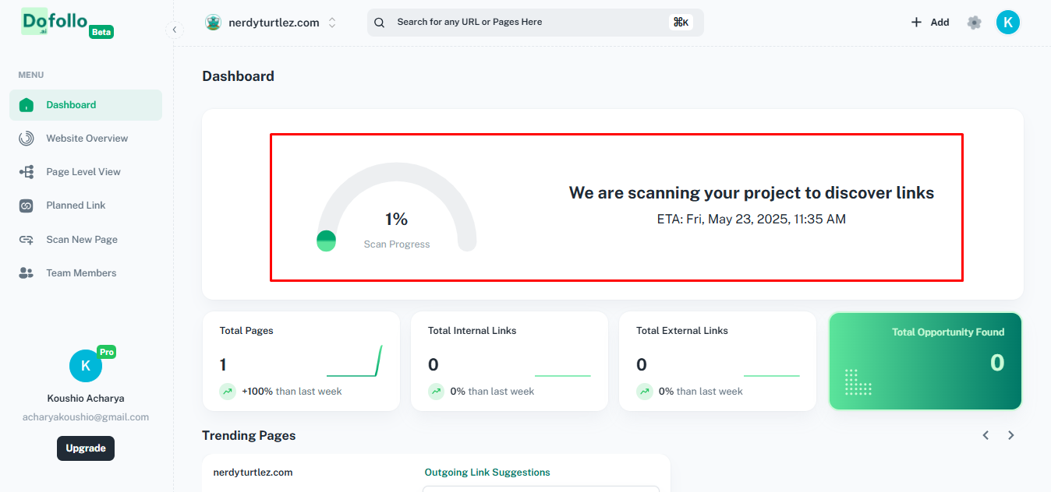The width and height of the screenshot is (1051, 492).
Task: Click the Upgrade button
Action: [x=86, y=448]
